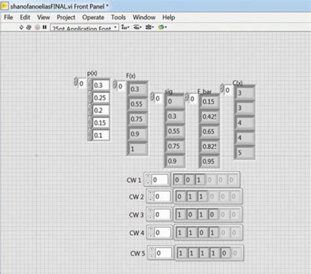Viewport: 311px width, 274px height.
Task: Click the CW 2 index stepper arrows
Action: point(150,196)
